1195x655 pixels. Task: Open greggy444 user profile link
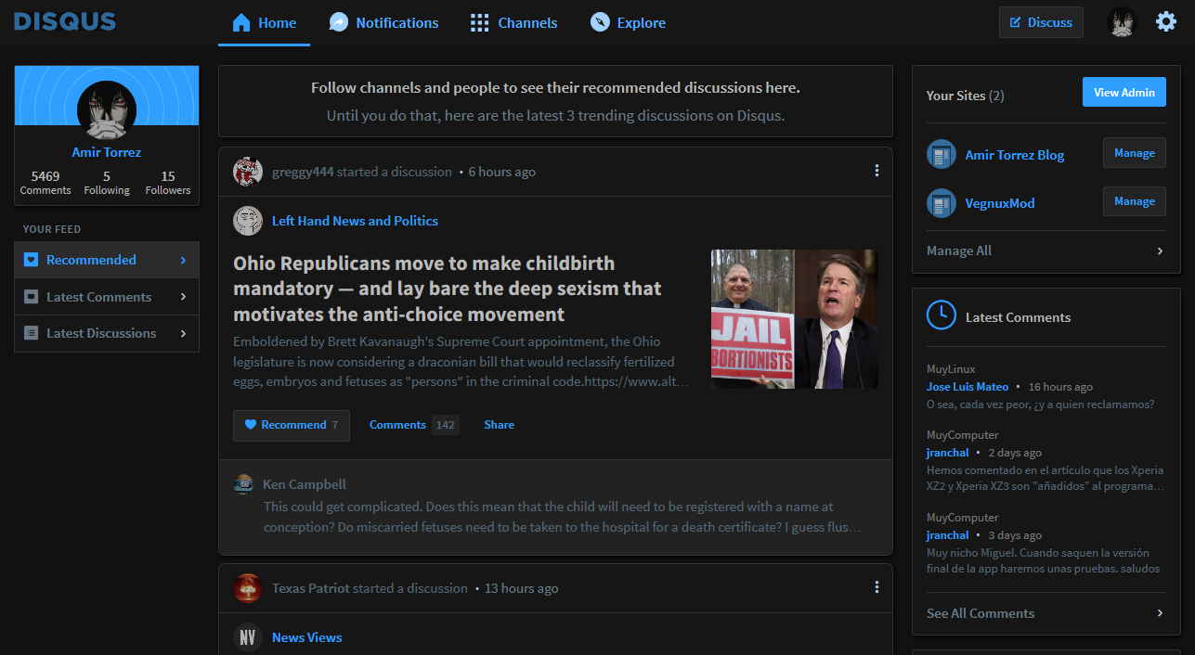coord(303,172)
